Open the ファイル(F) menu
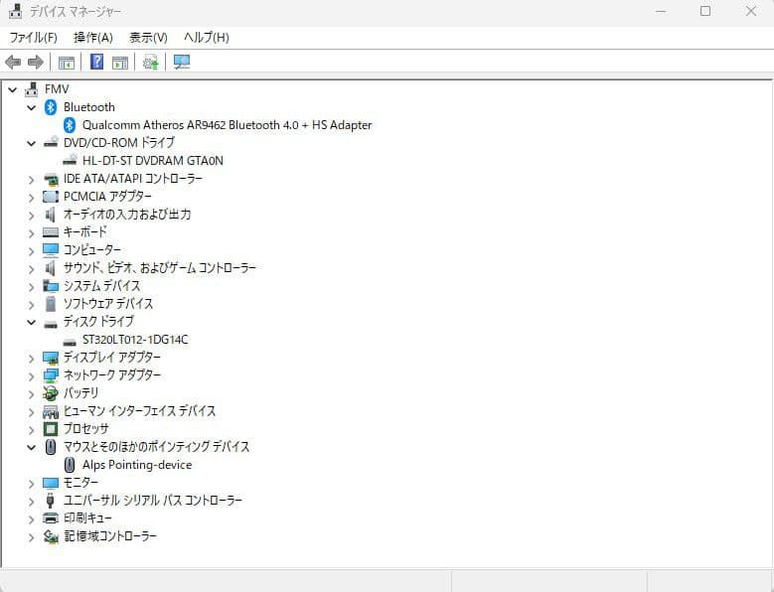 pos(33,38)
